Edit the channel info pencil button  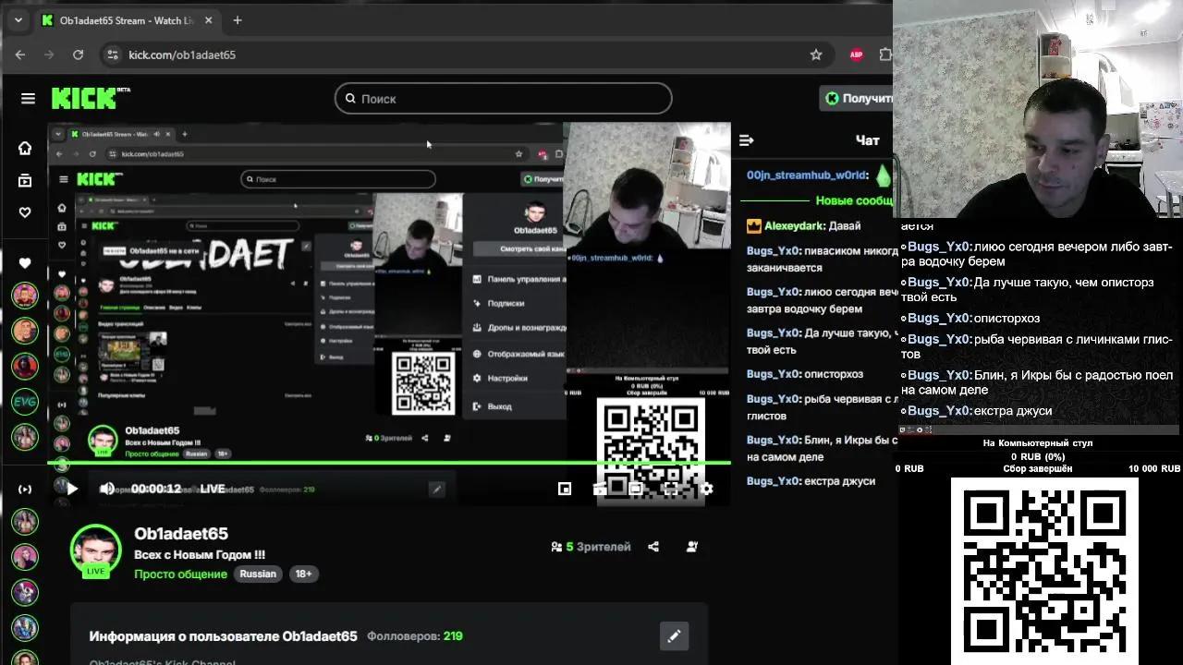coord(674,635)
